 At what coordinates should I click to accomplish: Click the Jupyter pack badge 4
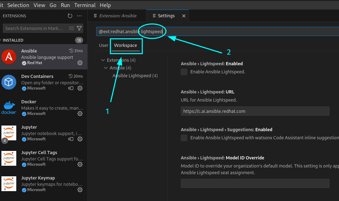5,141
